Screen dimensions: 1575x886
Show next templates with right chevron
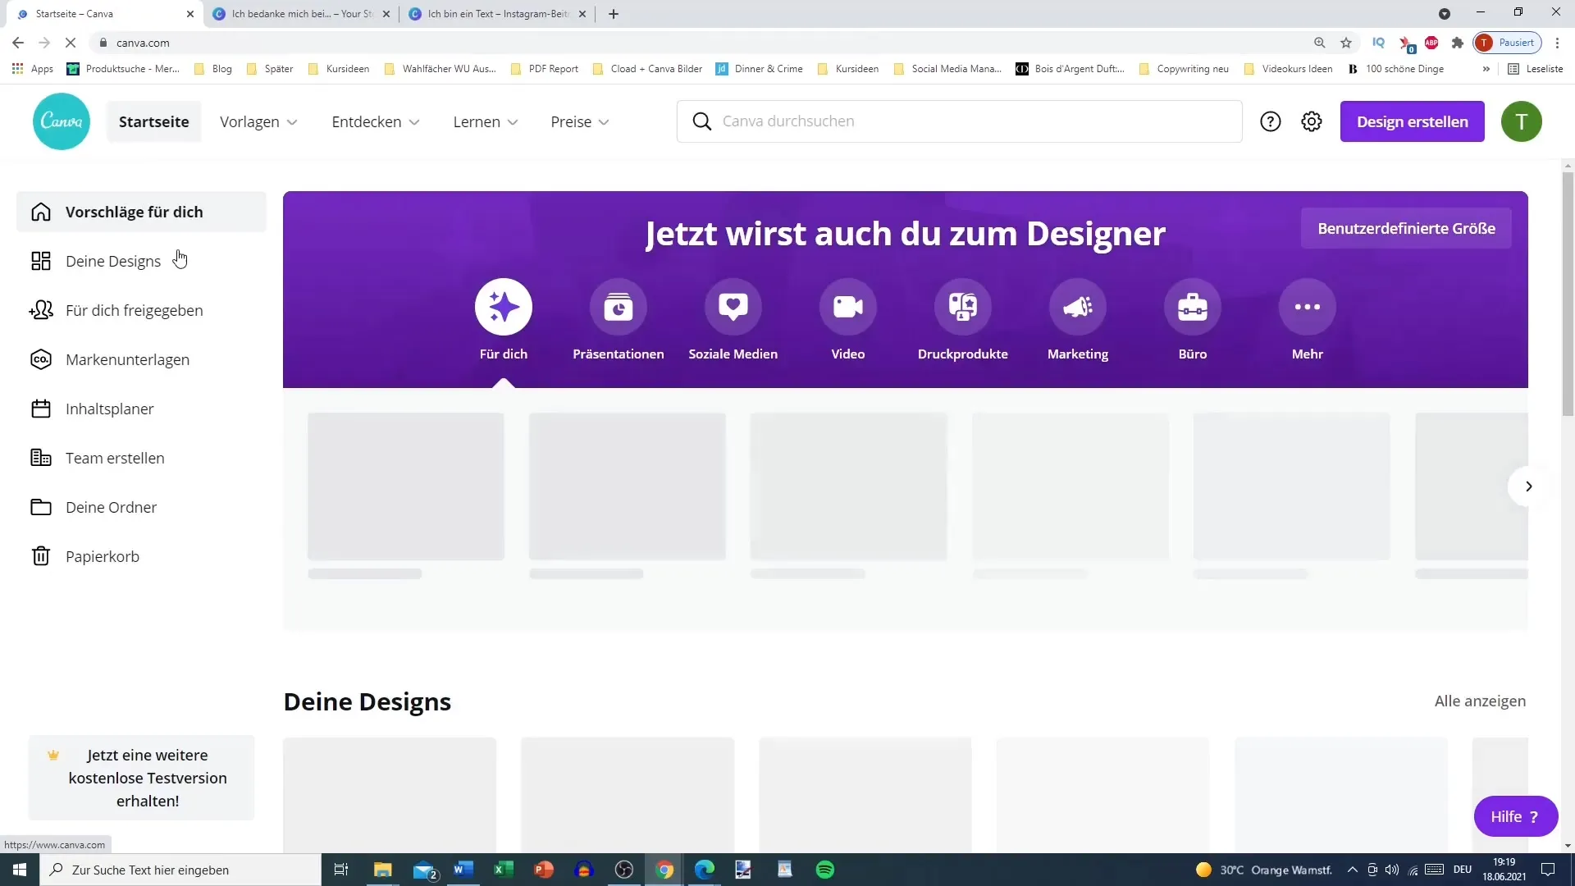pos(1528,486)
